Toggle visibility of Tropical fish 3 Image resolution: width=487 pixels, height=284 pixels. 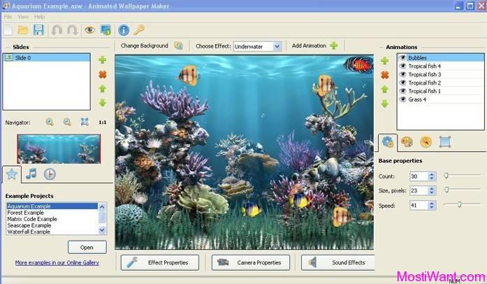[403, 74]
